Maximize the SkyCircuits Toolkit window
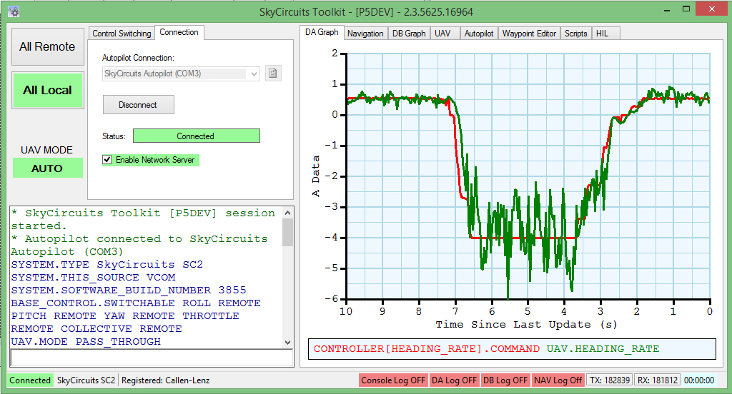This screenshot has height=394, width=732. (686, 9)
